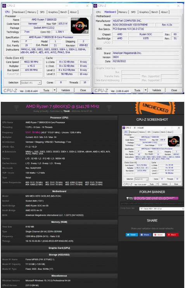Viewport: 185px width, 288px height.
Task: Click Tools button in right CPU-Z window
Action: [137, 90]
